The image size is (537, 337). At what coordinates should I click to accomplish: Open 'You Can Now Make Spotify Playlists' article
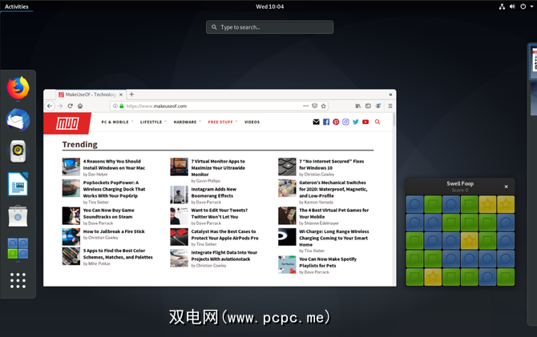coord(328,263)
